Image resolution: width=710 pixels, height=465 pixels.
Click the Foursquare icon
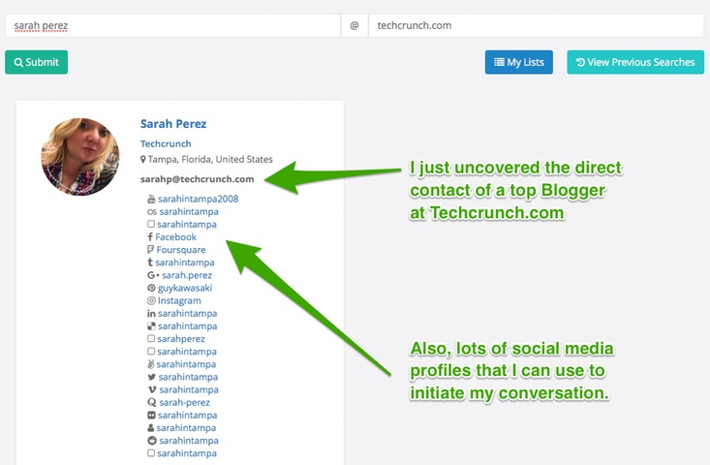pos(150,250)
